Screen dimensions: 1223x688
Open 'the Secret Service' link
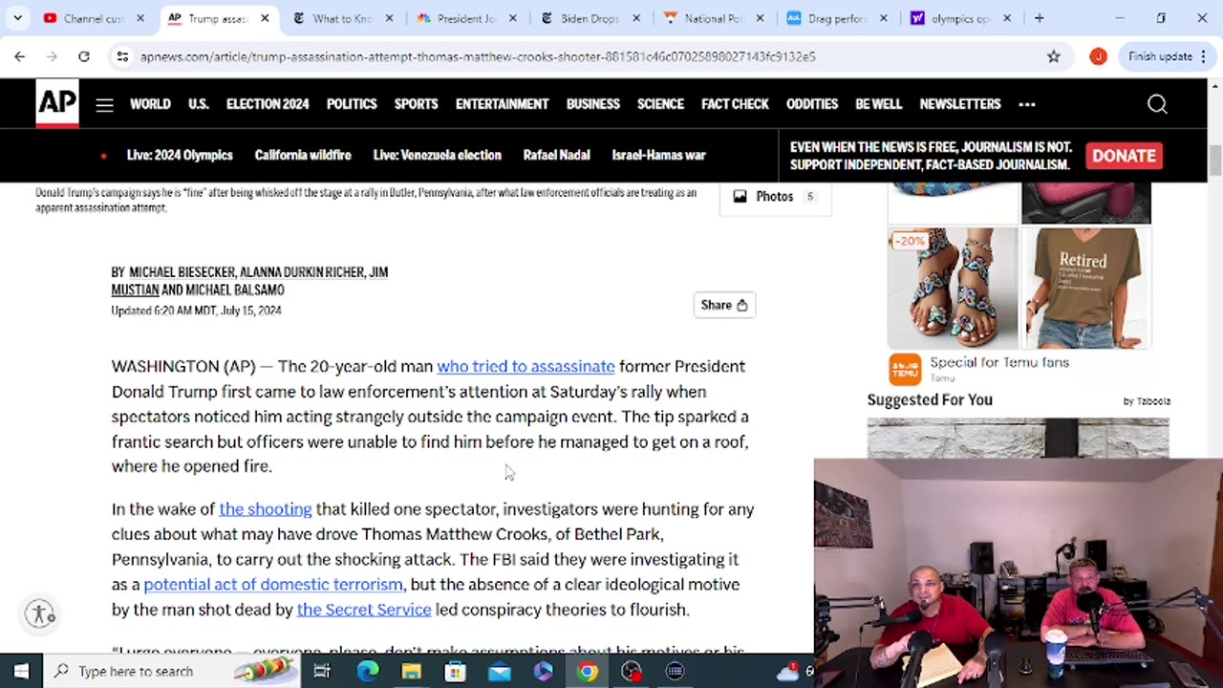[364, 609]
